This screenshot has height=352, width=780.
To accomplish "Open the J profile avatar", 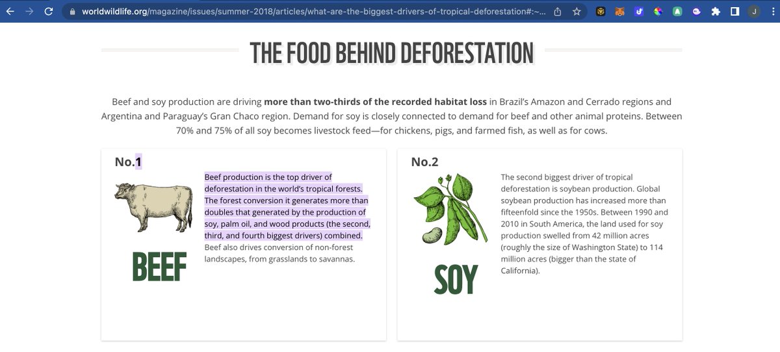I will point(754,11).
